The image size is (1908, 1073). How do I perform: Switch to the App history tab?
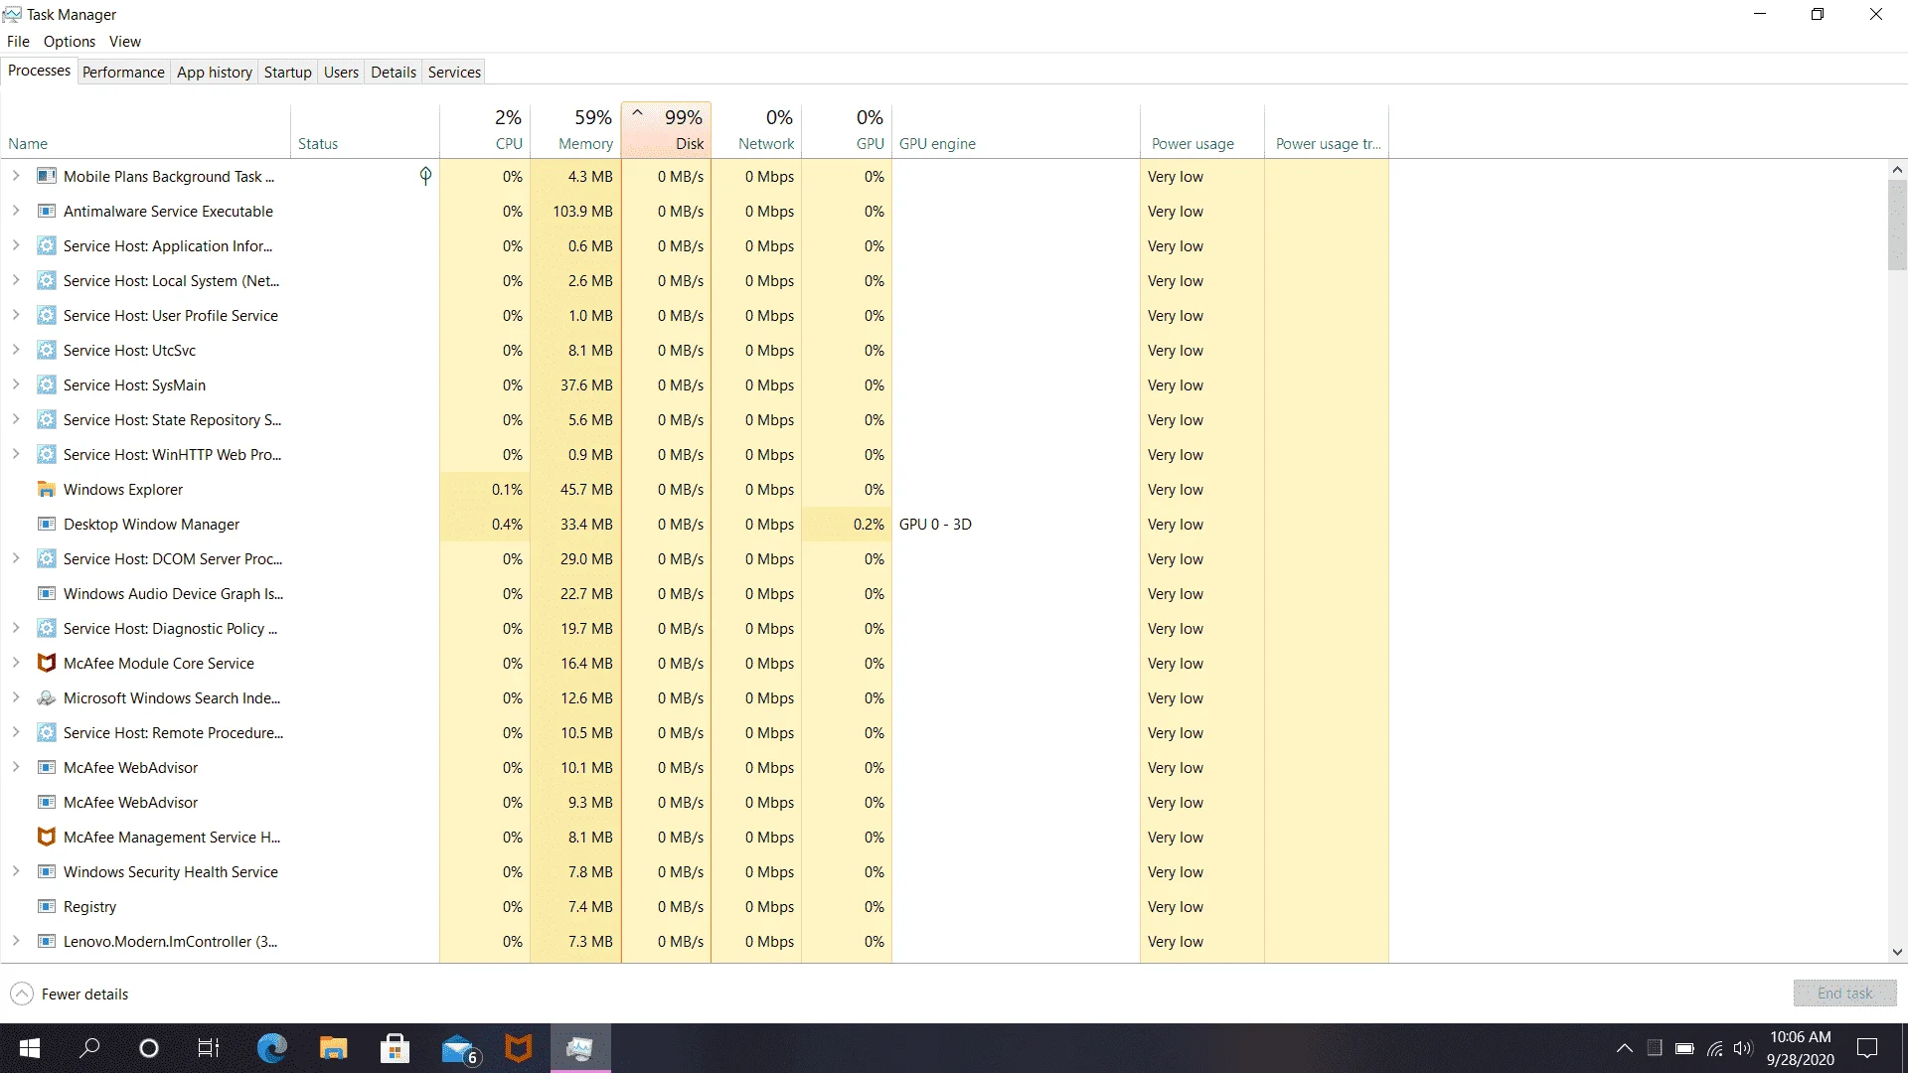click(215, 72)
